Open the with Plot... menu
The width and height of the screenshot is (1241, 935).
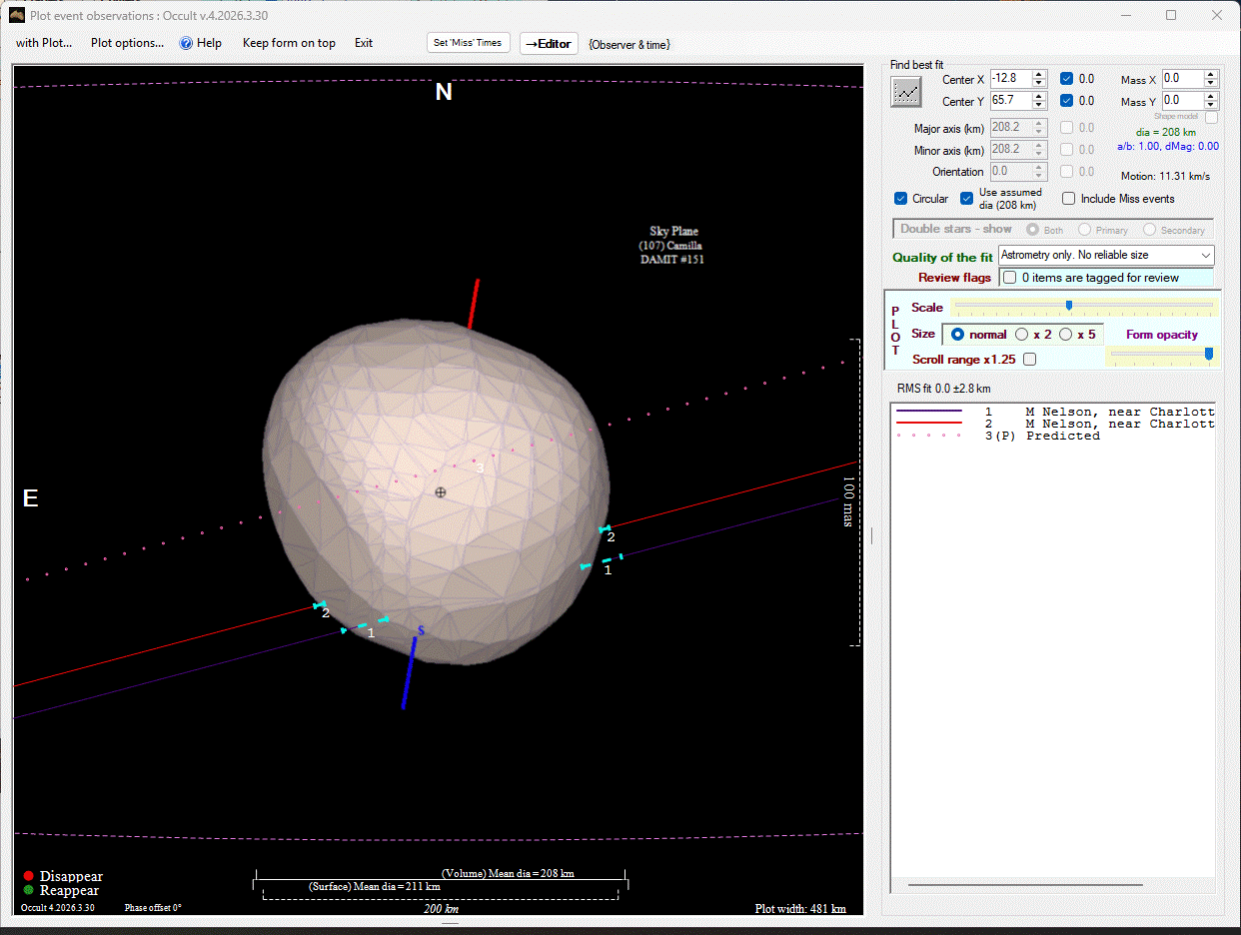tap(44, 43)
